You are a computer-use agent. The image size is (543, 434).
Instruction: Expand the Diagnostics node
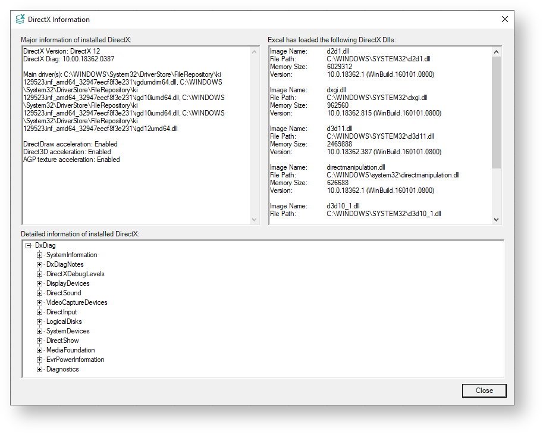coord(40,369)
